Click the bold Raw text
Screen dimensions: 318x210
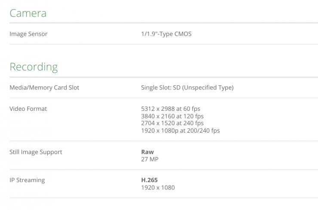click(147, 152)
